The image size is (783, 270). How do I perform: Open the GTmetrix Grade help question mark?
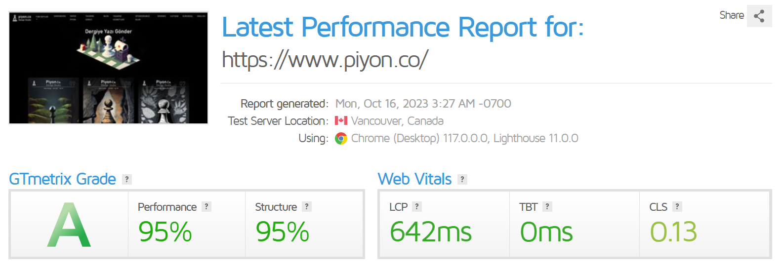point(127,179)
